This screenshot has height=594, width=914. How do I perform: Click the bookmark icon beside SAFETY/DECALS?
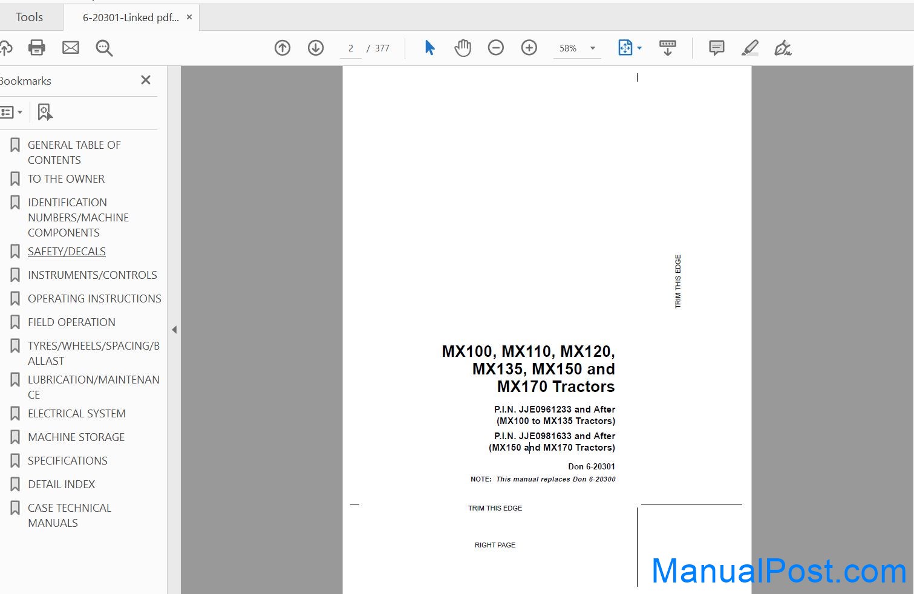(x=15, y=252)
